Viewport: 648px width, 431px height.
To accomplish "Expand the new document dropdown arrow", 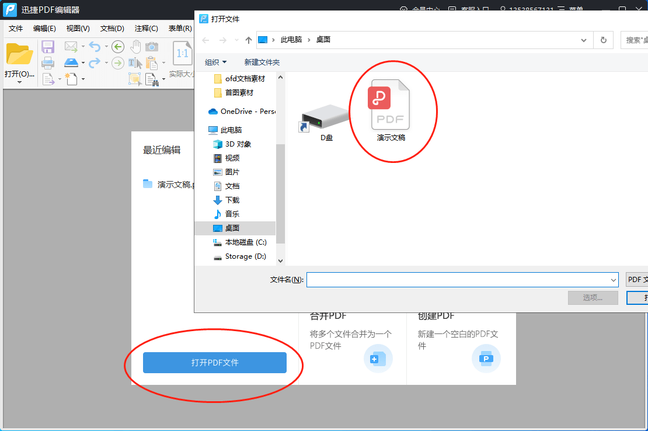I will point(83,78).
